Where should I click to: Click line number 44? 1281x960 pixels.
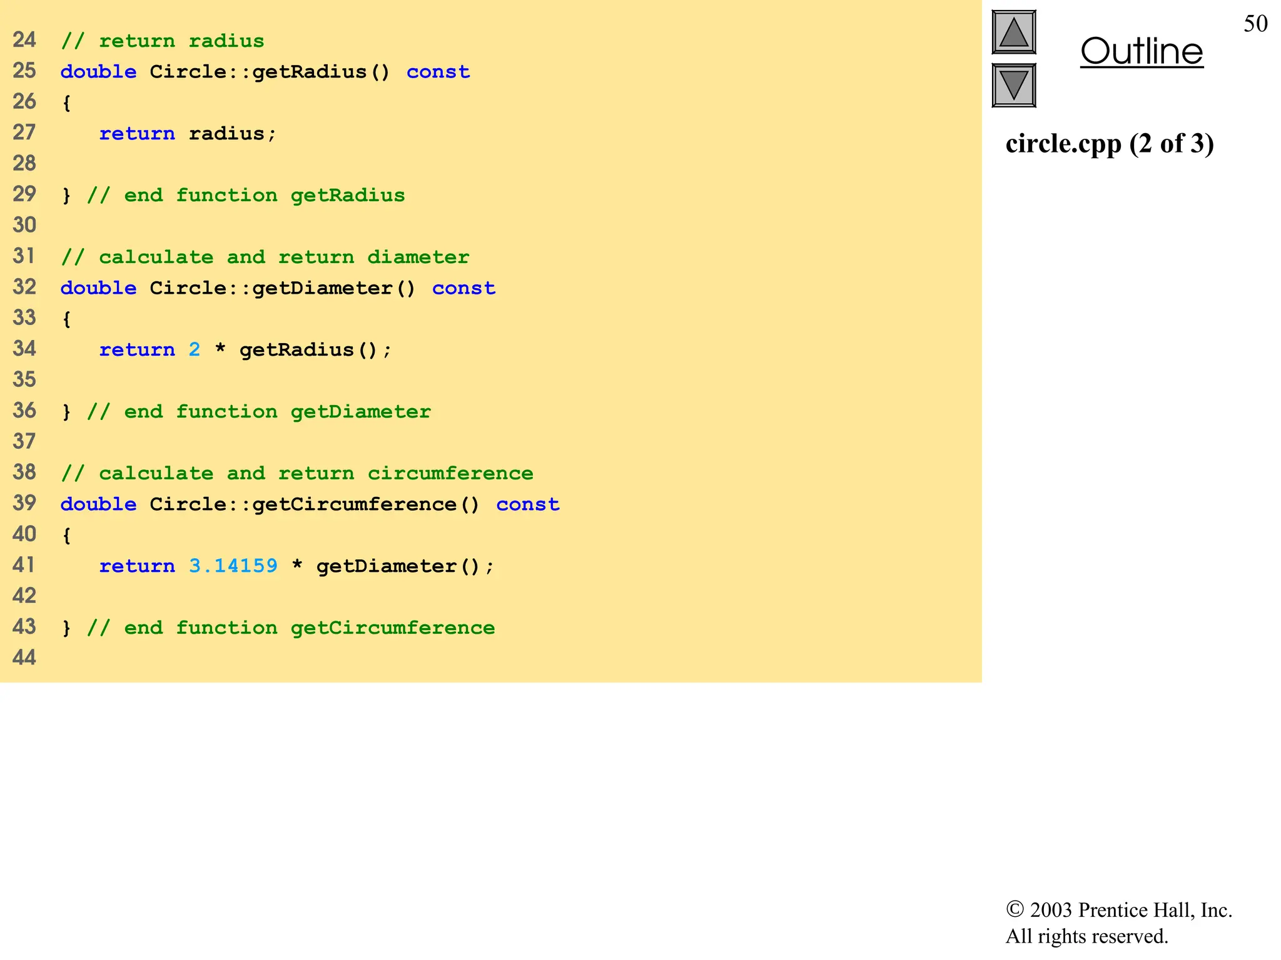[x=24, y=657]
